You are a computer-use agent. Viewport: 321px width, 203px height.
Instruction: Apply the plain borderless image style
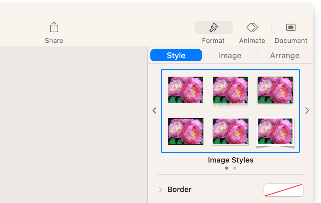click(x=186, y=90)
